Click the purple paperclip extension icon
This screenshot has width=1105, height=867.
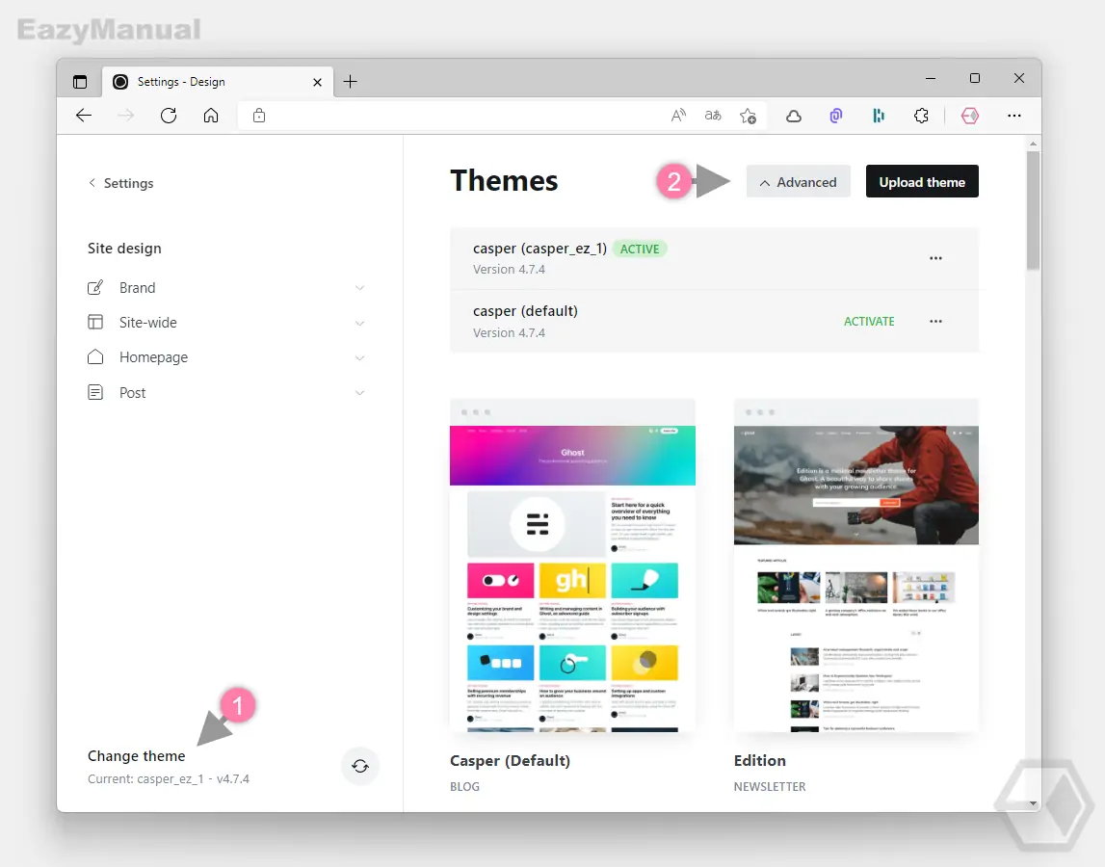point(836,116)
